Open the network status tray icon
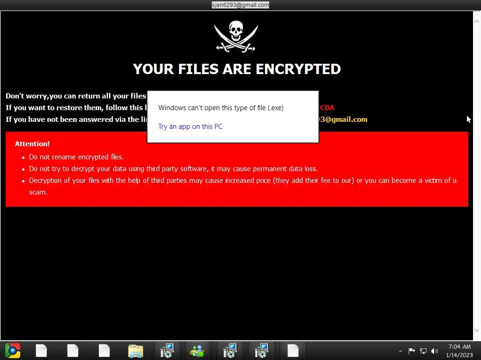481x360 pixels. point(423,351)
